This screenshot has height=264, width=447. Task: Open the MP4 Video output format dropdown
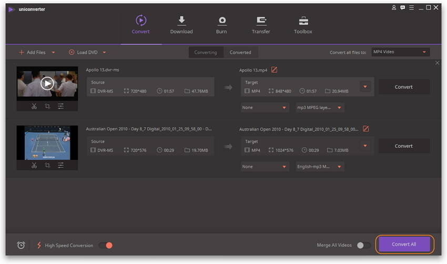[x=400, y=52]
